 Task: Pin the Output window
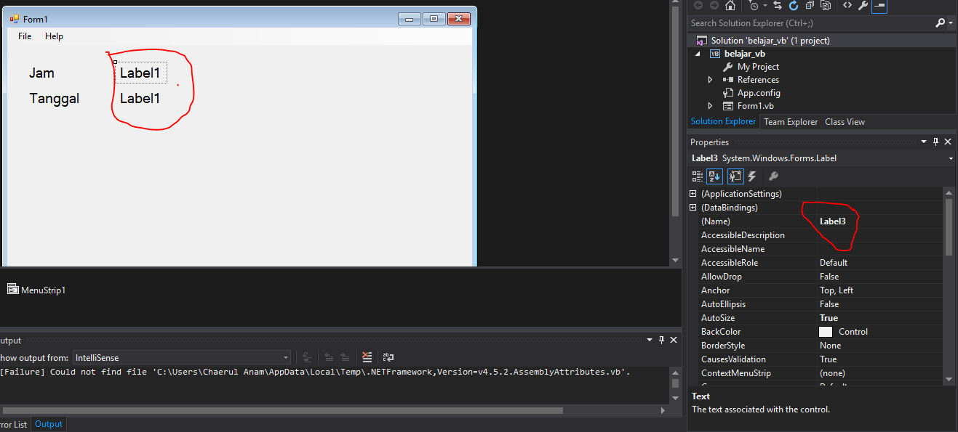[661, 340]
